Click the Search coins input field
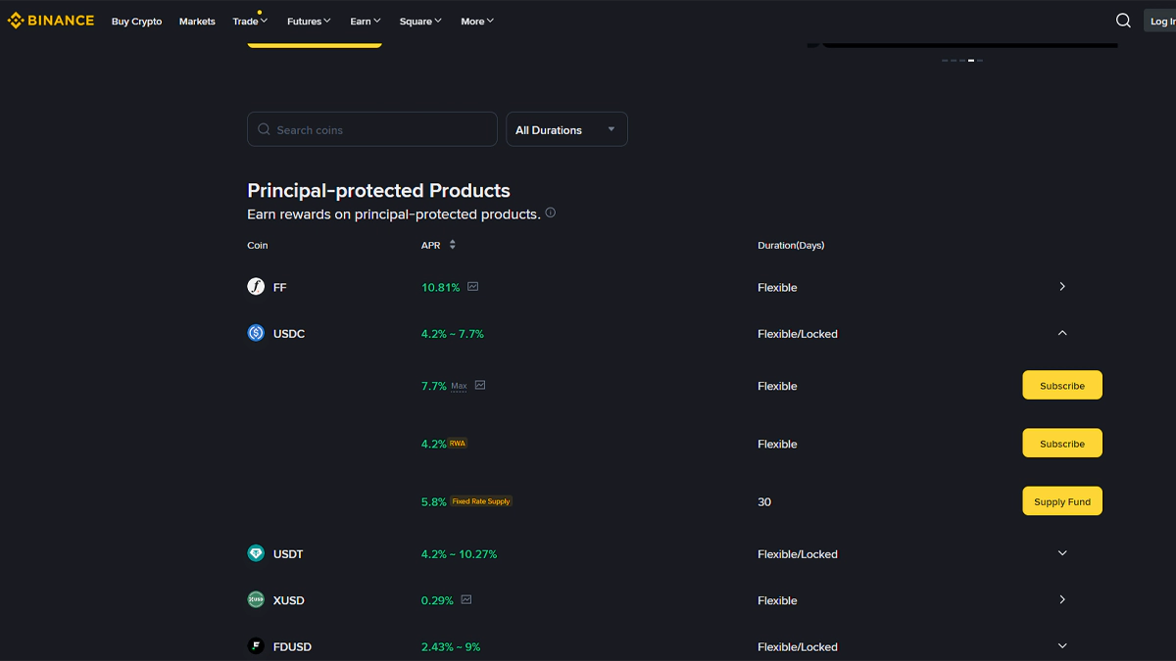This screenshot has width=1176, height=661. tap(372, 129)
